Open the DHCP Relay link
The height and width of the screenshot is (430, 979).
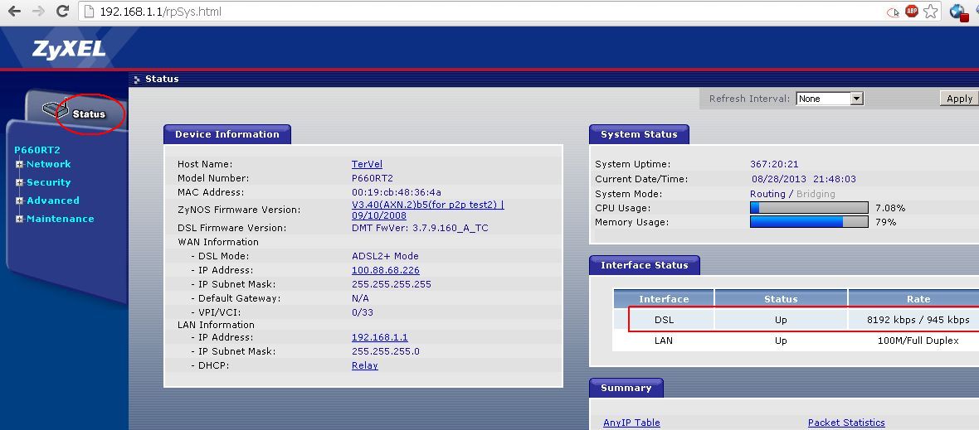364,365
